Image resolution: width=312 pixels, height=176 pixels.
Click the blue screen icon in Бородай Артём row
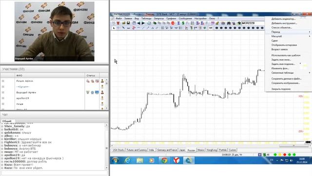tap(97, 92)
